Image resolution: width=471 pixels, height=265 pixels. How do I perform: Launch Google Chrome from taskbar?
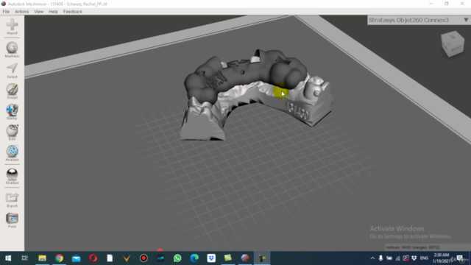click(59, 258)
